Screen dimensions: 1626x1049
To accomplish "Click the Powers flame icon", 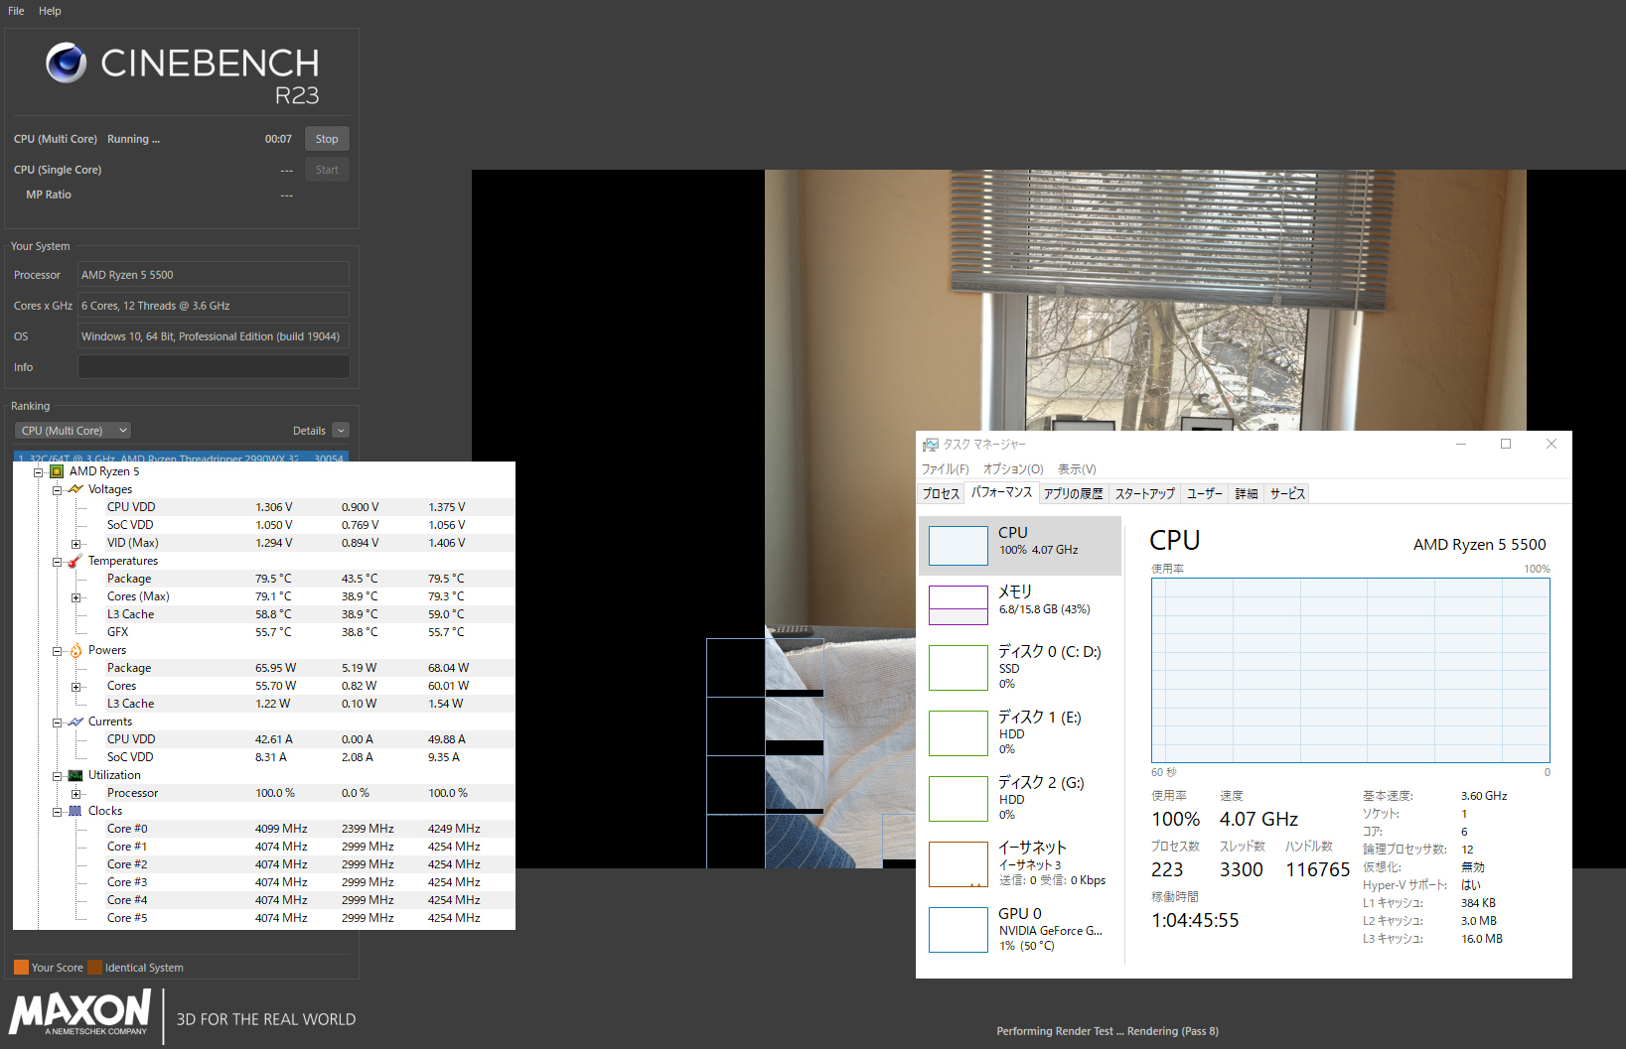I will [75, 650].
